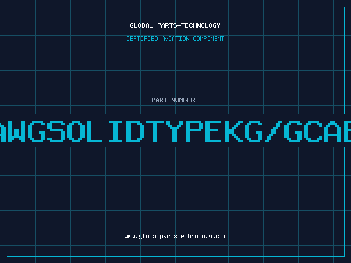Image resolution: width=351 pixels, height=263 pixels.
Task: Select the CERTIFIED AVIATION COMPONENT subtitle
Action: tap(175, 39)
